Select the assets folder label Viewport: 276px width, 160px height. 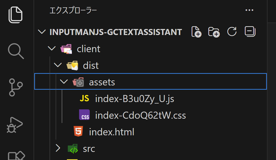coord(102,82)
